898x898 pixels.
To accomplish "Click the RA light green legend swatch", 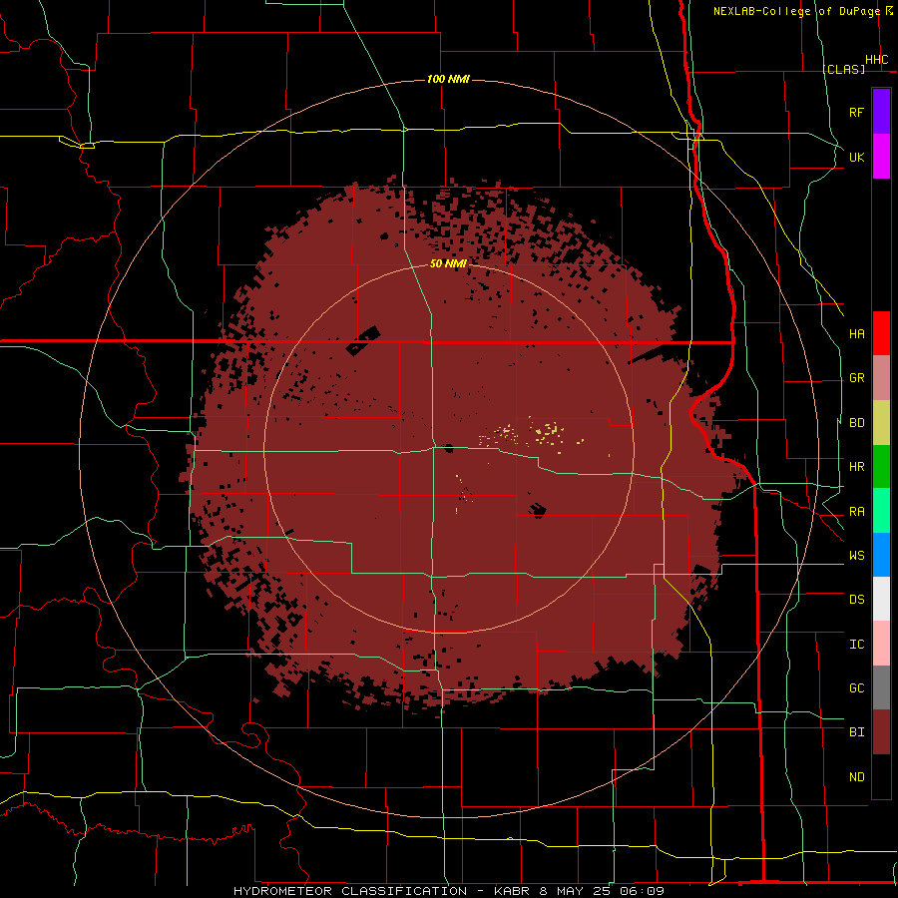I will pos(881,511).
